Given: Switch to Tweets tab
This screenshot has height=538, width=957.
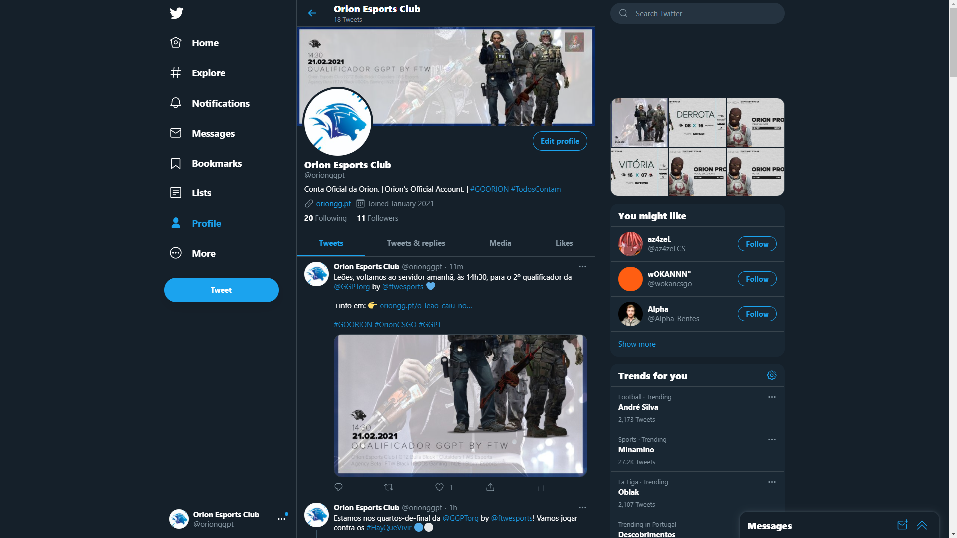Looking at the screenshot, I should [x=331, y=243].
